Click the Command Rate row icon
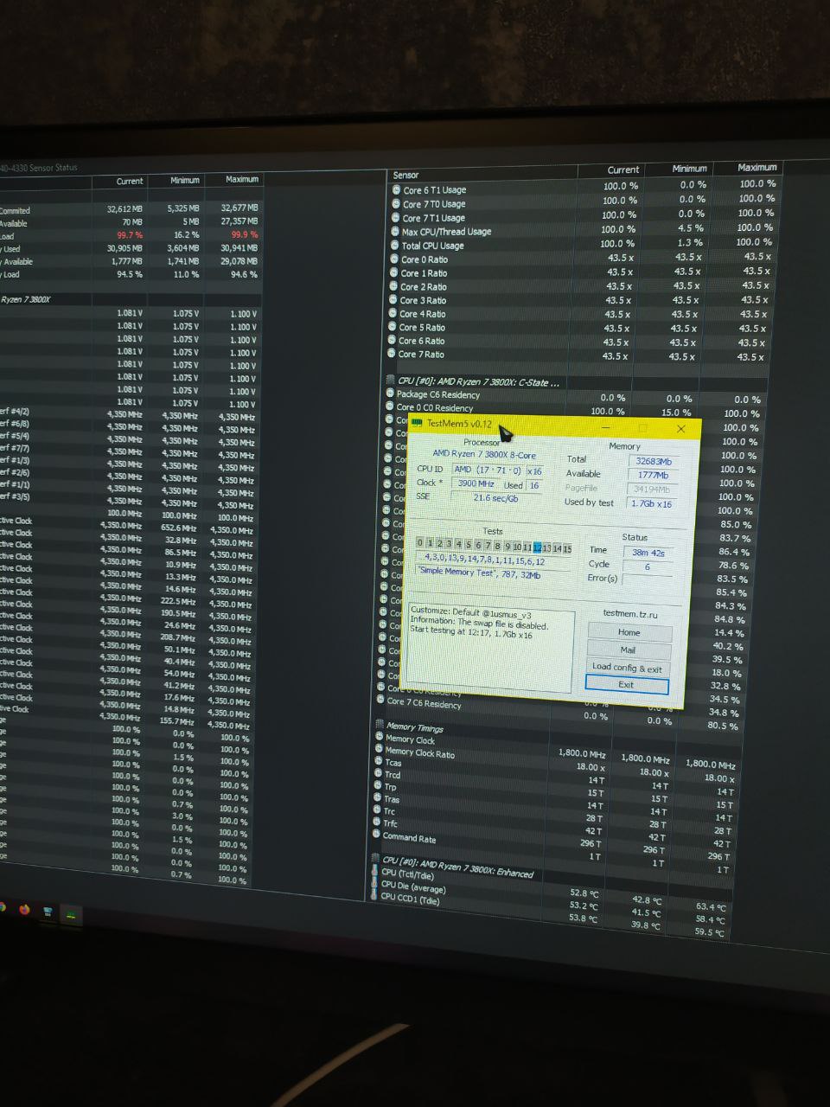 point(376,834)
